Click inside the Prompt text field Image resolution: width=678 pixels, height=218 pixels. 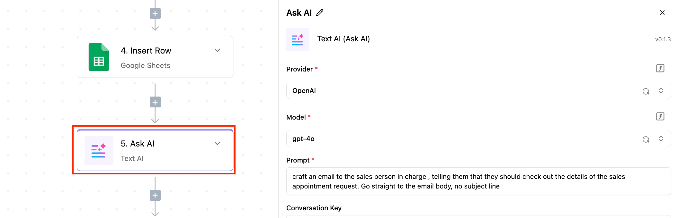(478, 181)
